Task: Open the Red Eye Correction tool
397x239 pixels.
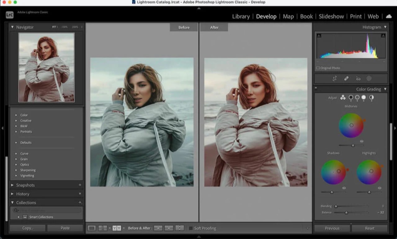Action: (358, 79)
